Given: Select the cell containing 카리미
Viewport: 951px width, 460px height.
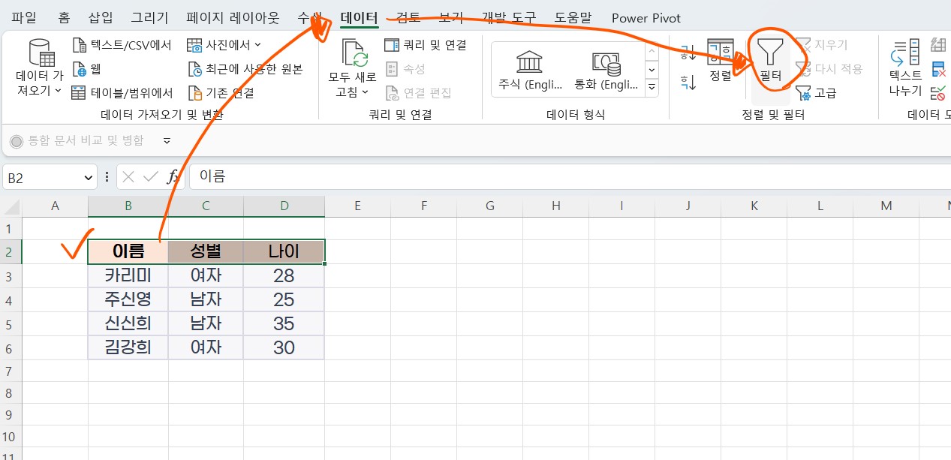Looking at the screenshot, I should coord(128,275).
